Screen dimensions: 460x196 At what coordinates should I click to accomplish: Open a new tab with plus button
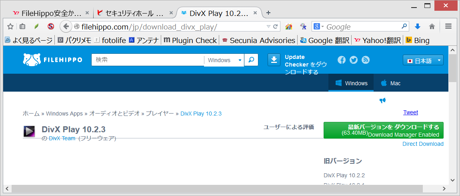pos(268,13)
